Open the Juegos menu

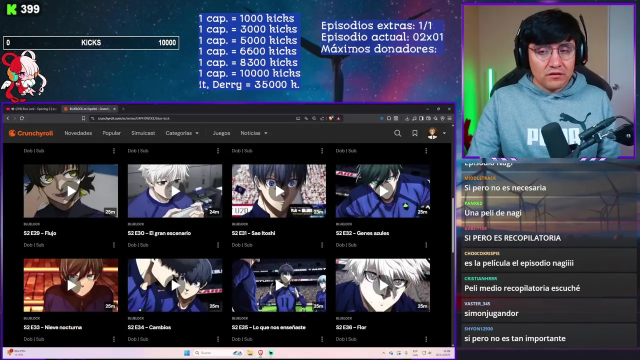coord(221,133)
